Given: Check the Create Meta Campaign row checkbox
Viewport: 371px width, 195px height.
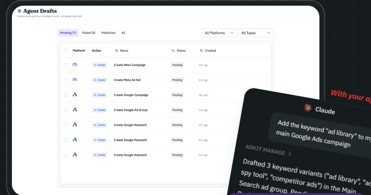Looking at the screenshot, I should [65, 65].
